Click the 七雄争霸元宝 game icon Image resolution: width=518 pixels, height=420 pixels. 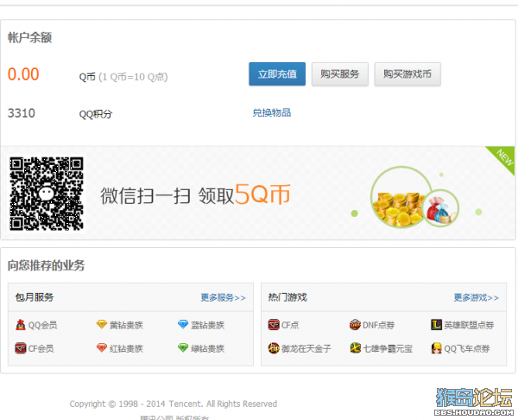tap(355, 348)
